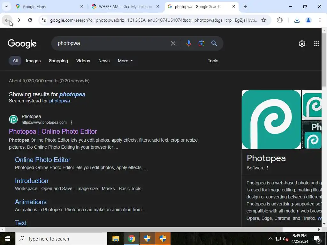Click the address bar URL
This screenshot has width=327, height=245.
154,20
